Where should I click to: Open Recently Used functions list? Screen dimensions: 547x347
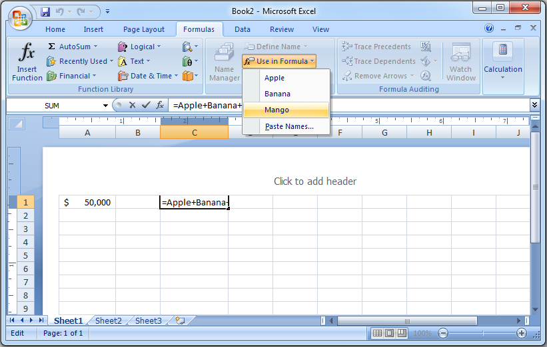pos(80,61)
